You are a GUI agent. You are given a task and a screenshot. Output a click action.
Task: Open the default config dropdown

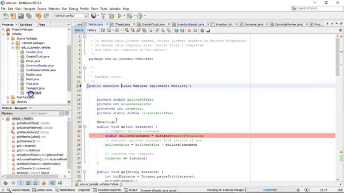pos(86,16)
